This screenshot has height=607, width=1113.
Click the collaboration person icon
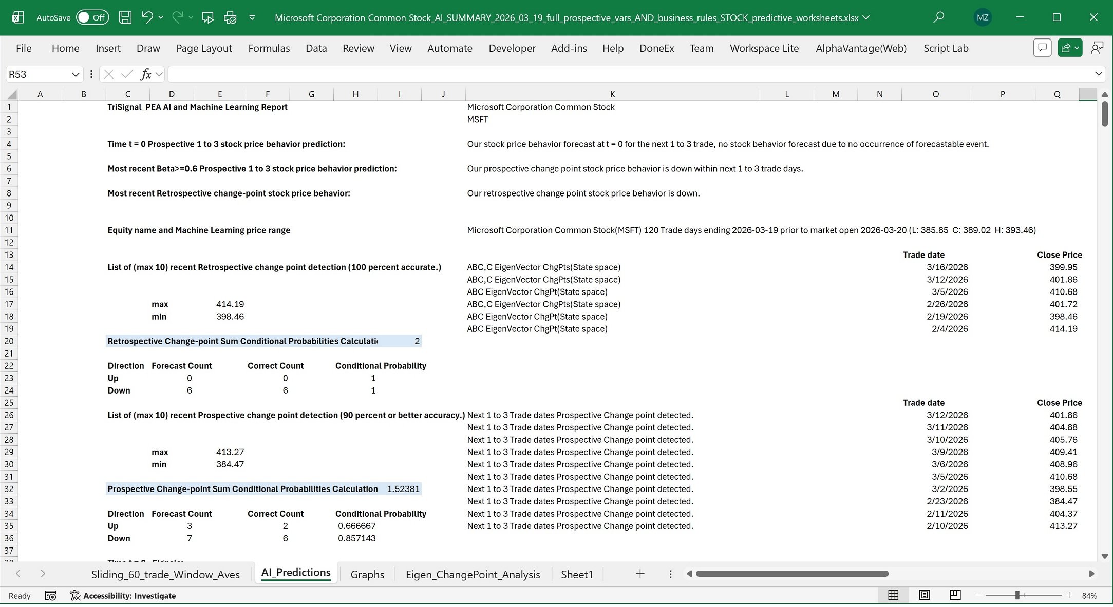1098,48
